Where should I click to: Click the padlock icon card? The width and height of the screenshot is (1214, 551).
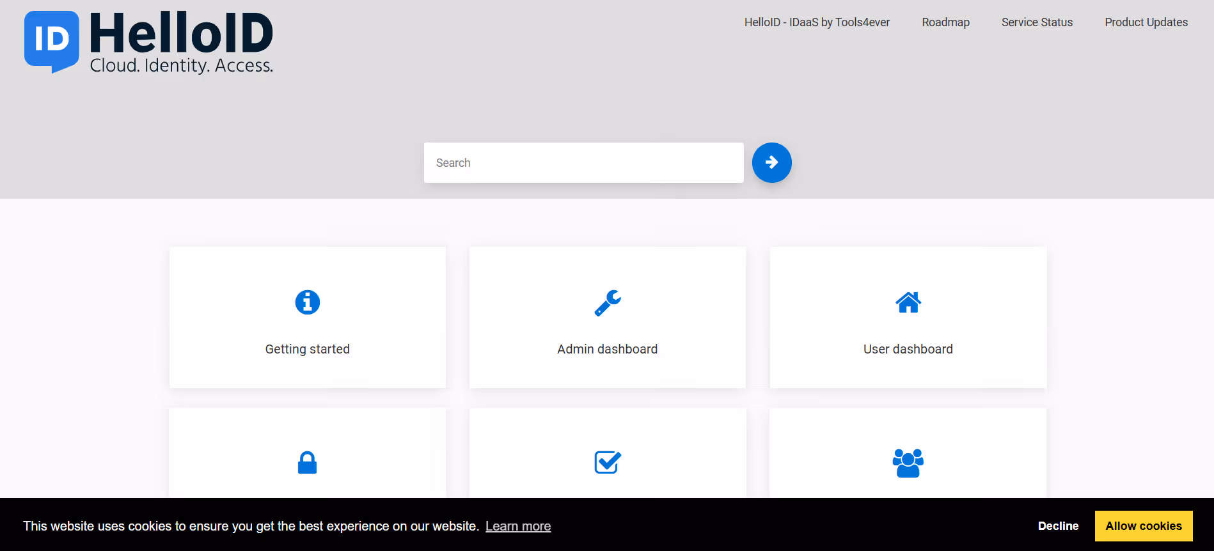pos(308,453)
